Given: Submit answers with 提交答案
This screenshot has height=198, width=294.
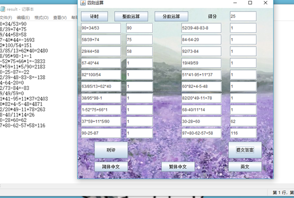Looking at the screenshot, I should [x=245, y=150].
